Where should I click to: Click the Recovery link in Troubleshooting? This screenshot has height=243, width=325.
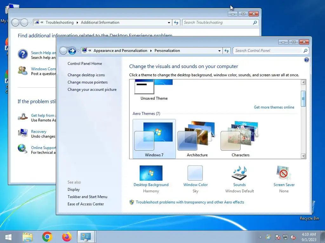pyautogui.click(x=38, y=132)
